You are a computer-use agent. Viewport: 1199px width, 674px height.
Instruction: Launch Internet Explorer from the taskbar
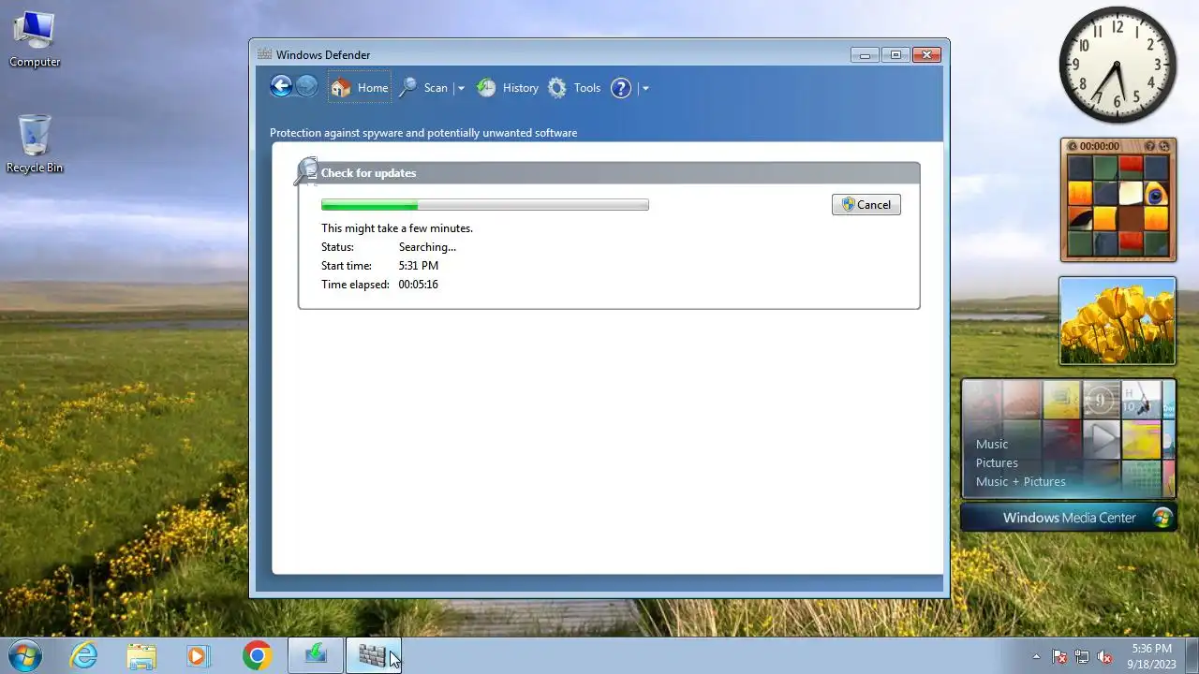[84, 655]
